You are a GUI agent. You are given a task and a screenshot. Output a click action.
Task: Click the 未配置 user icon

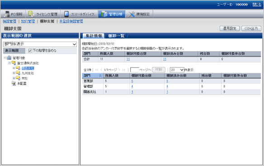[14, 83]
